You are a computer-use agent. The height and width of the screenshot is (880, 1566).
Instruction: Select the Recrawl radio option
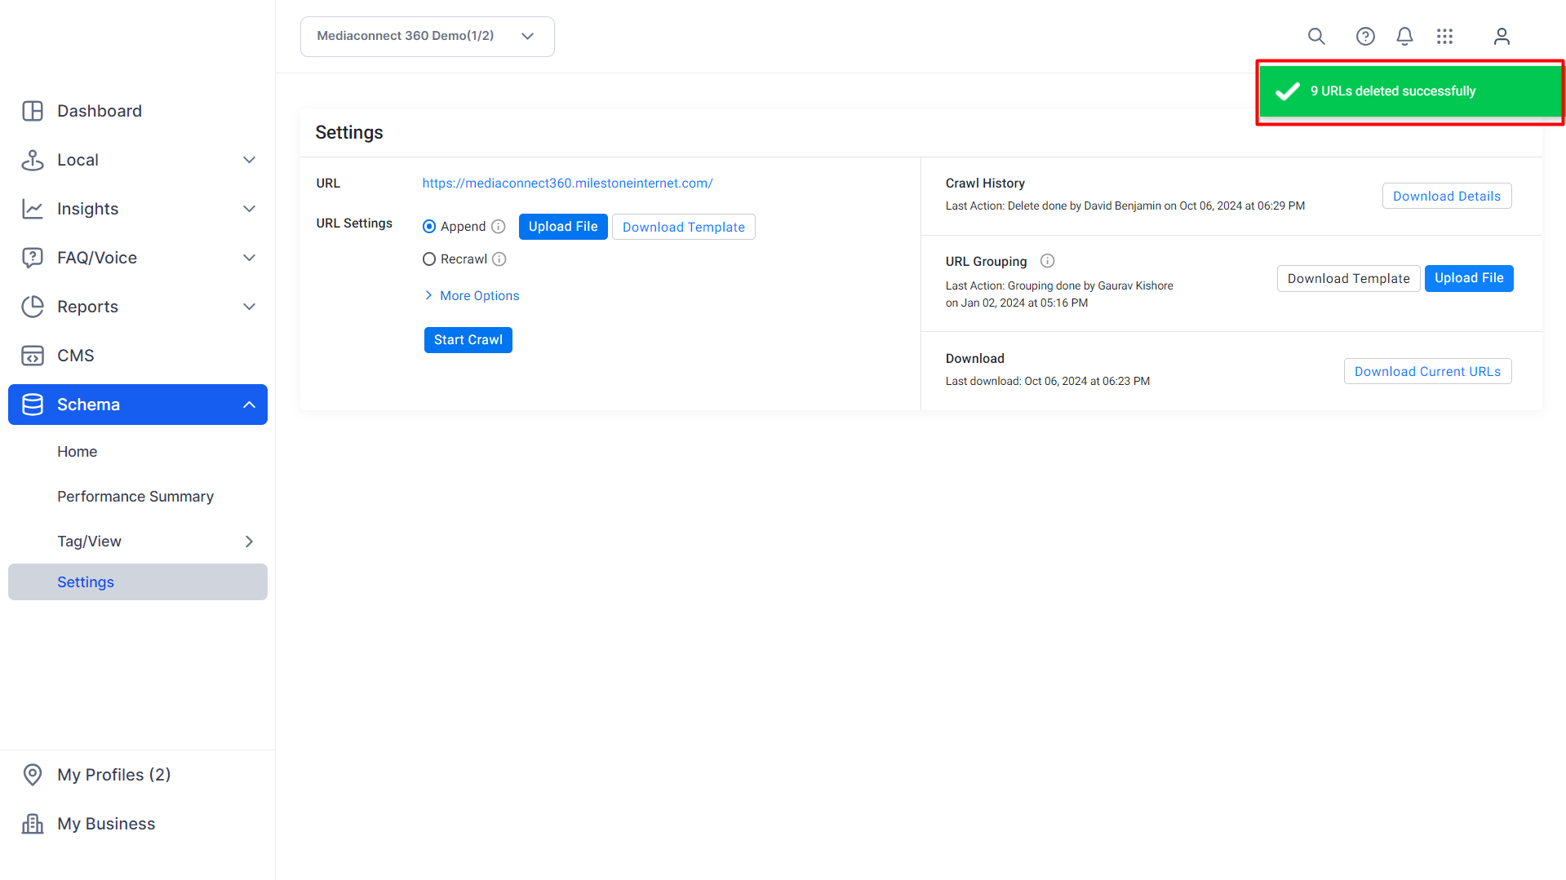pos(429,259)
